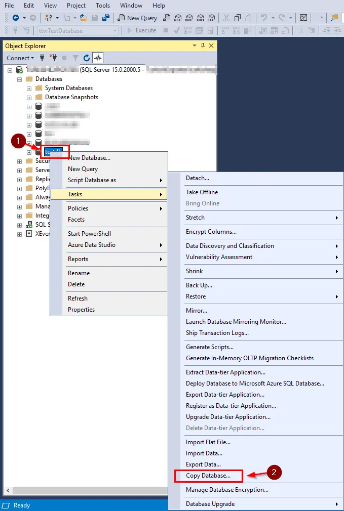Expand the Database Snapshots folder
Screen dimensions: 344x511
tap(29, 97)
